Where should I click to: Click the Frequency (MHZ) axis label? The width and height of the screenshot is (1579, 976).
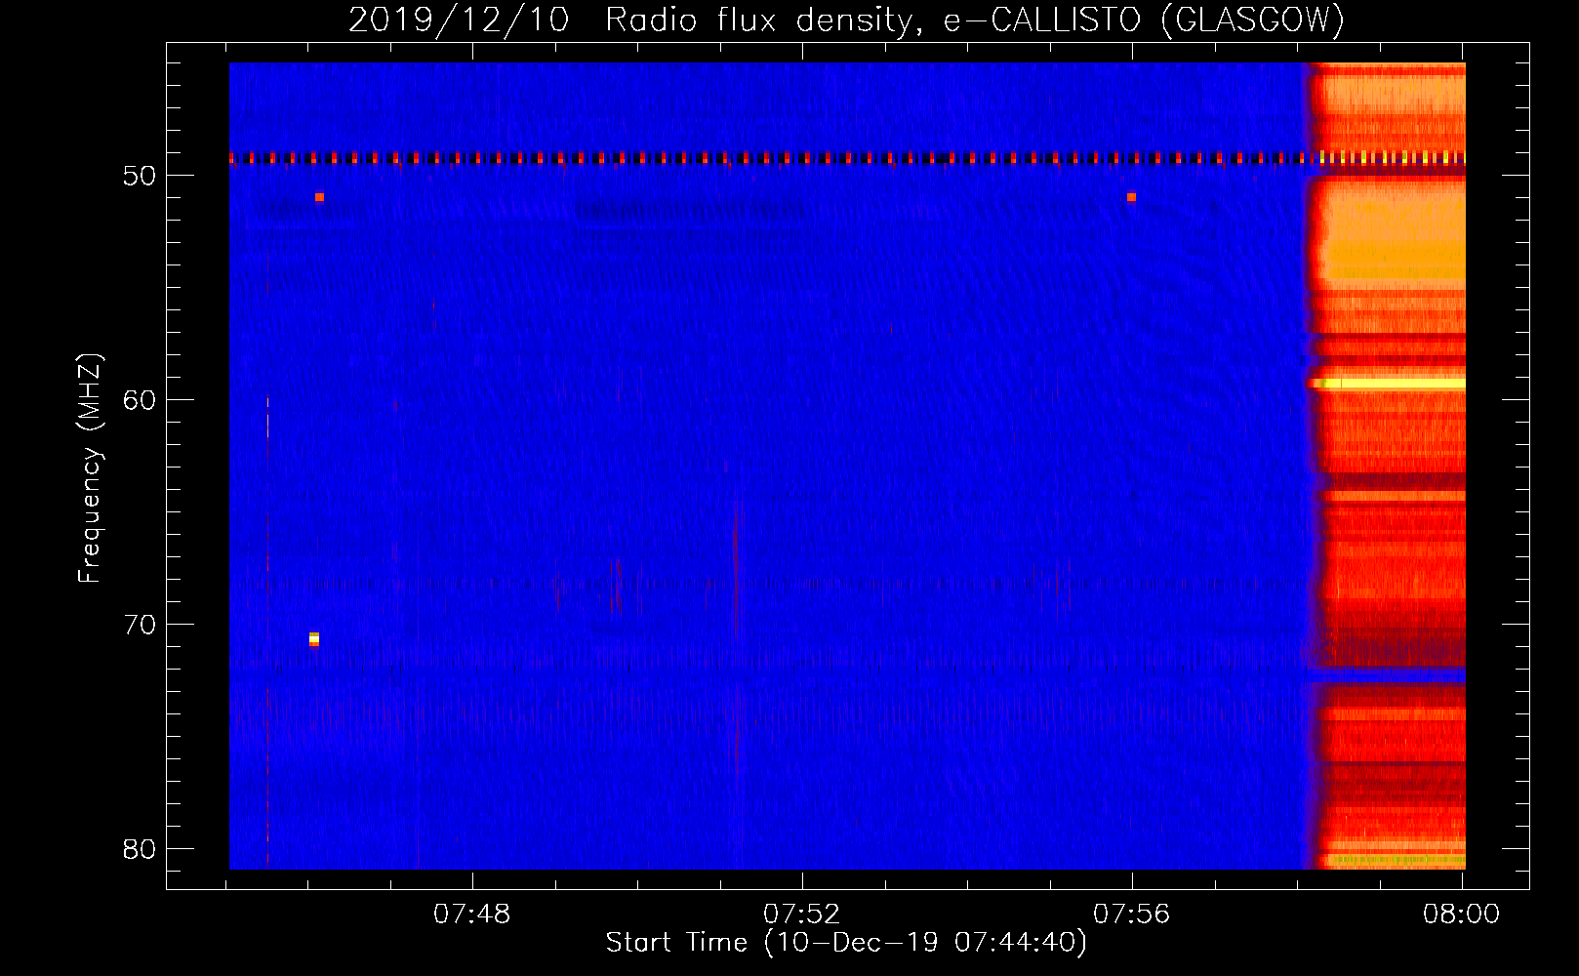click(90, 468)
